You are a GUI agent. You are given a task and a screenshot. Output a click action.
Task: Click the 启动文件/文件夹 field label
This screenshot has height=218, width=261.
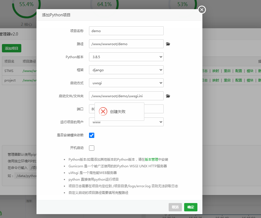coord(71,96)
